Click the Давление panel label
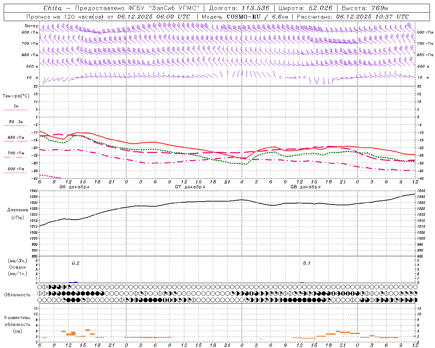The image size is (435, 348). 18,210
